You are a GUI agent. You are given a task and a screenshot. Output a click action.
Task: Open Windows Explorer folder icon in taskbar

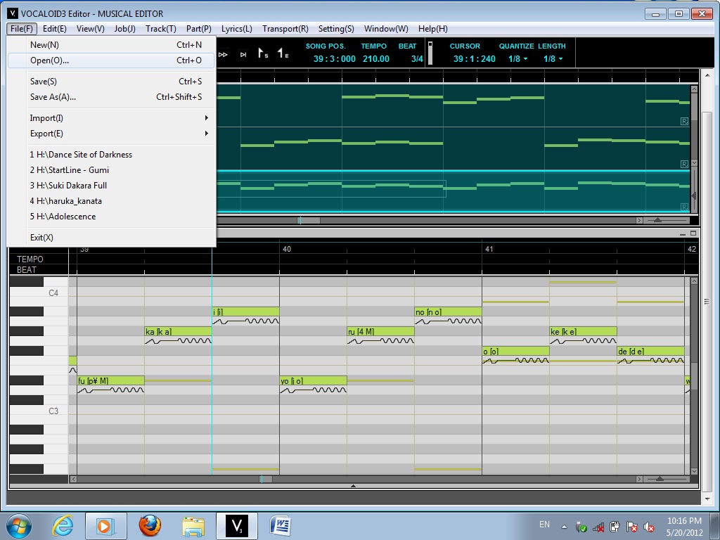point(193,526)
